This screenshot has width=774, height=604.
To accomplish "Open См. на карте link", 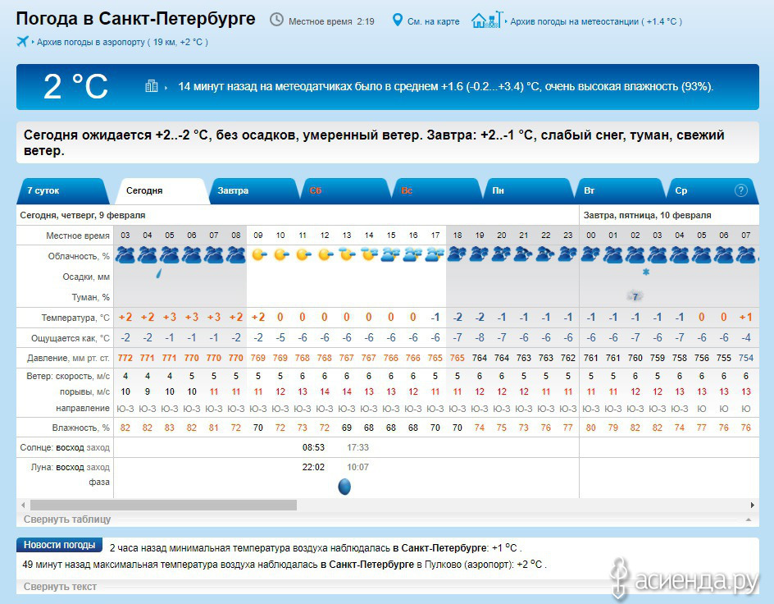I will point(434,21).
